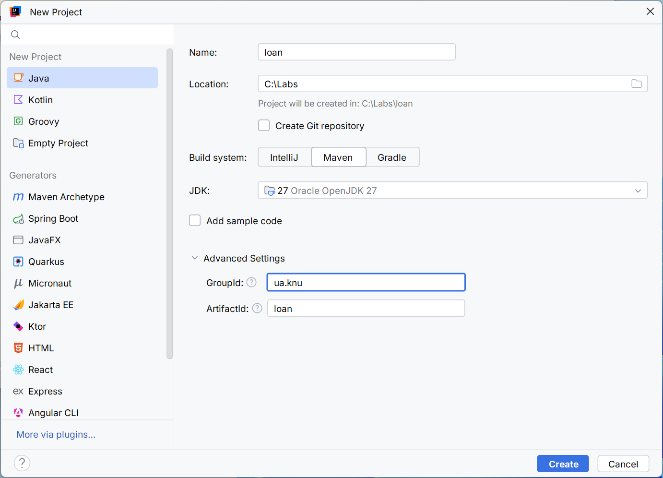
Task: Click the Groovy G icon
Action: tap(18, 121)
